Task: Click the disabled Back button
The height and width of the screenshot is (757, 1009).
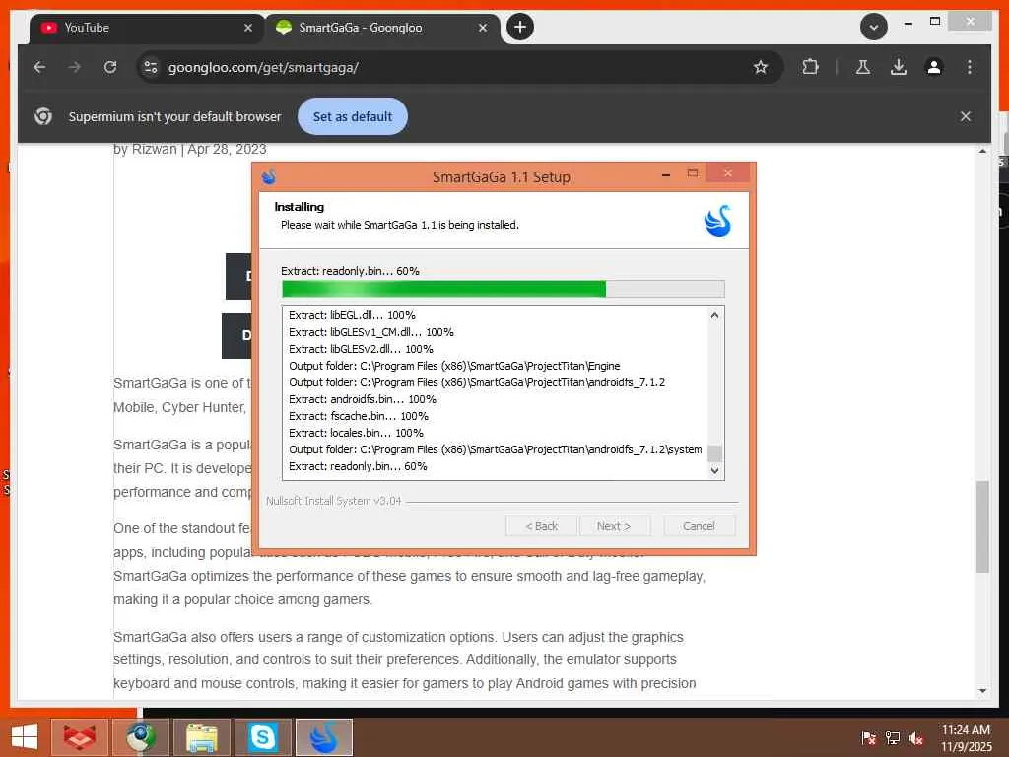Action: point(541,526)
